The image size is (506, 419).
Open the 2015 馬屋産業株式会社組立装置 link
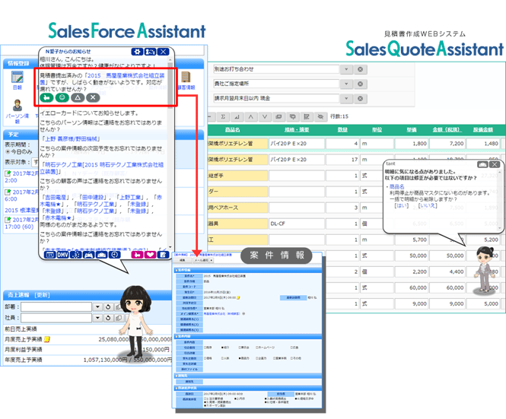(102, 78)
